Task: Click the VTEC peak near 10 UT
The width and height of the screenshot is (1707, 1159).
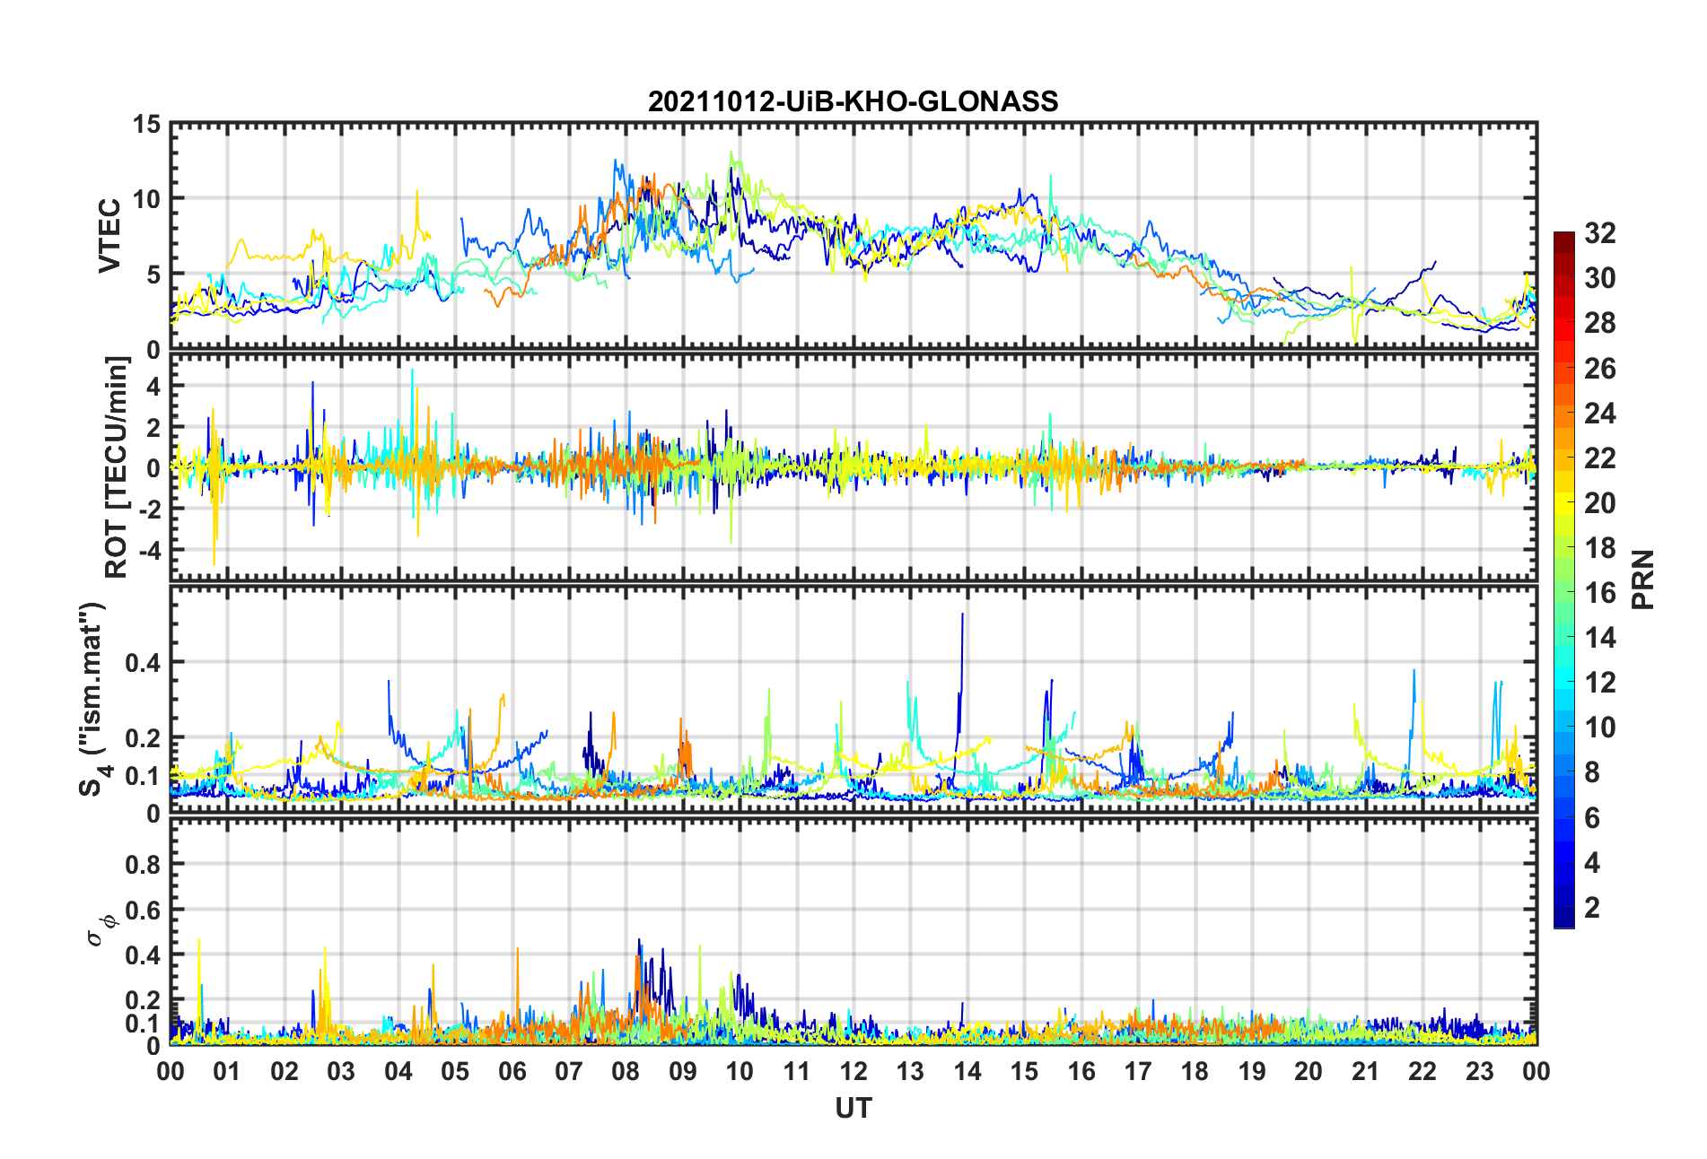Action: [x=732, y=161]
